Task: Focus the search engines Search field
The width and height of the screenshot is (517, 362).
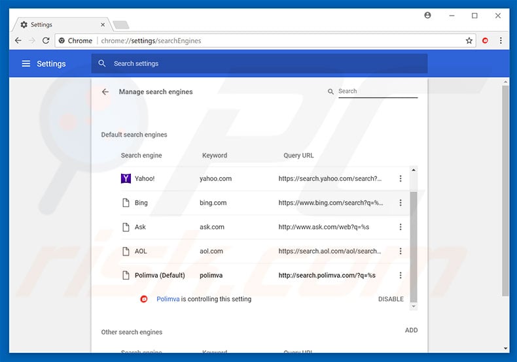Action: 378,91
